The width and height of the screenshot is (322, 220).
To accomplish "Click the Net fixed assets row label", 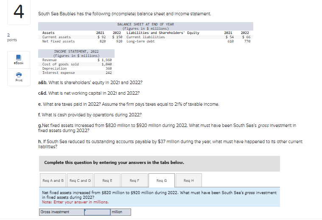I will (x=59, y=41).
